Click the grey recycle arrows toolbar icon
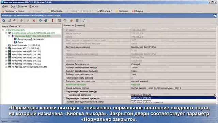Screen dimensions: 218x123 (65, 20)
